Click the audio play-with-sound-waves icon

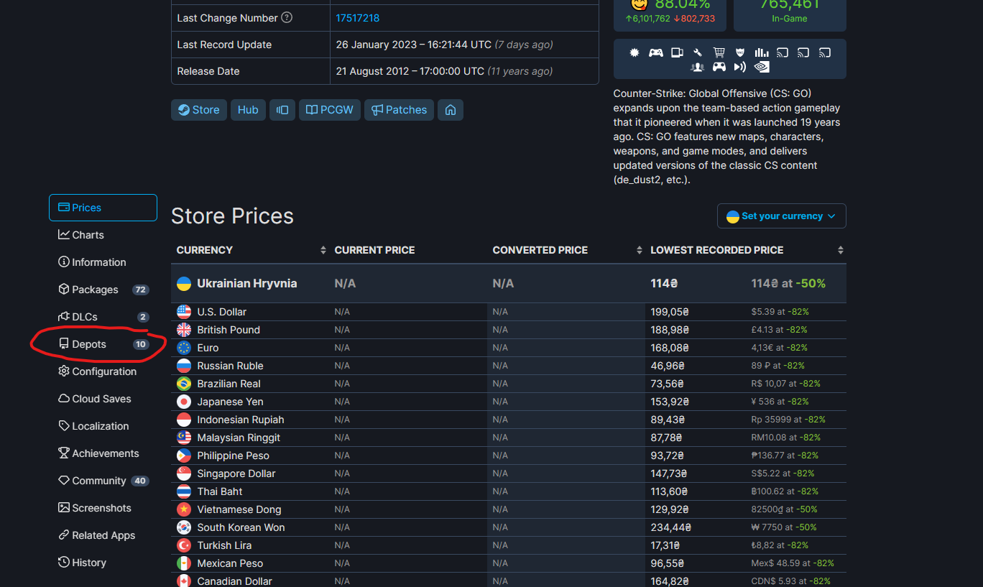[740, 67]
